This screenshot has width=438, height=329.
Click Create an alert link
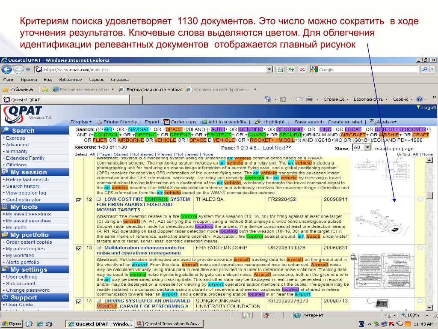tap(345, 122)
